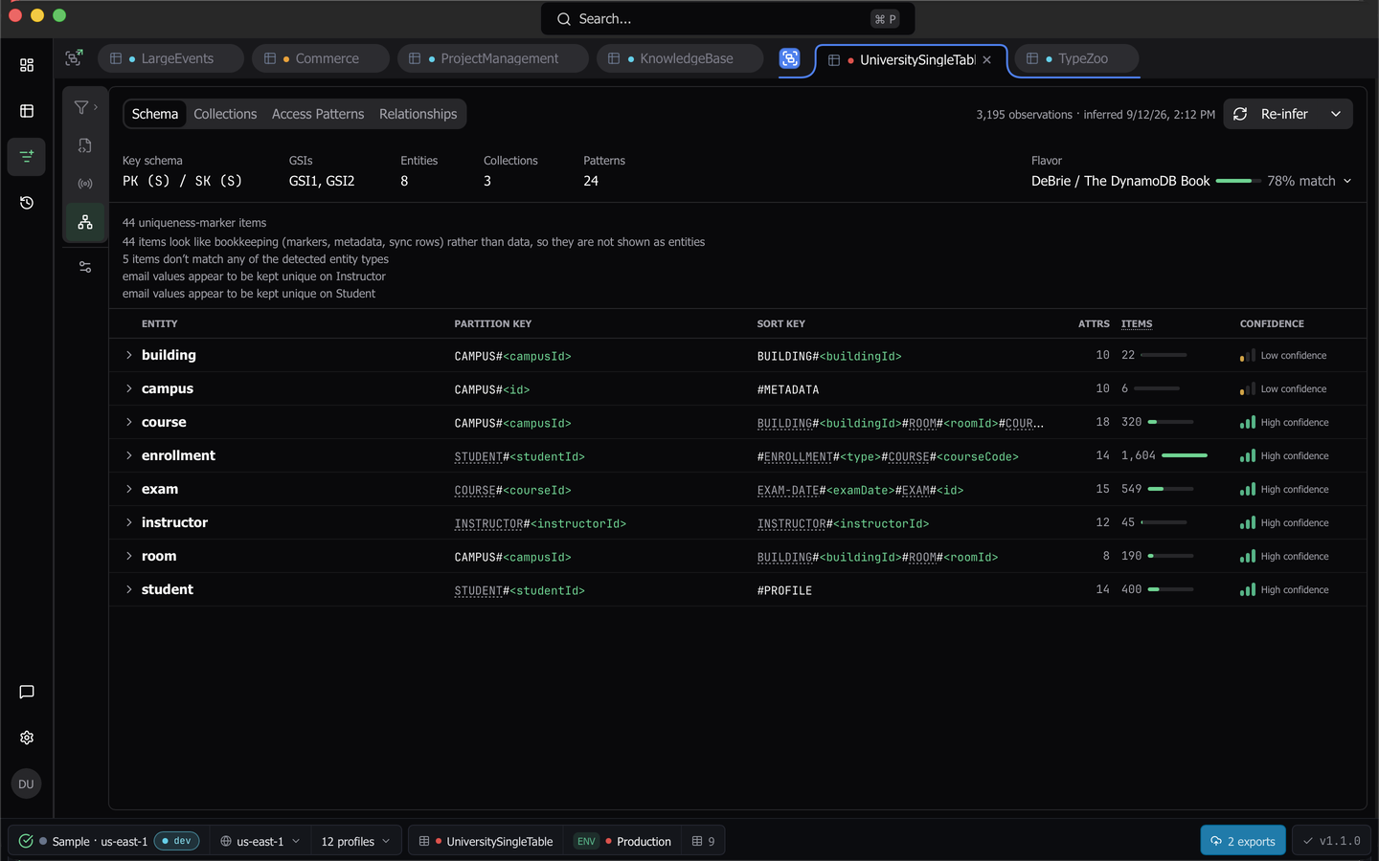Click the Re-infer refresh icon
Viewport: 1379px width, 861px height.
point(1240,114)
